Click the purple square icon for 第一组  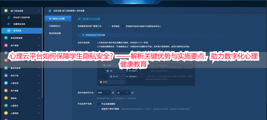coord(111,76)
